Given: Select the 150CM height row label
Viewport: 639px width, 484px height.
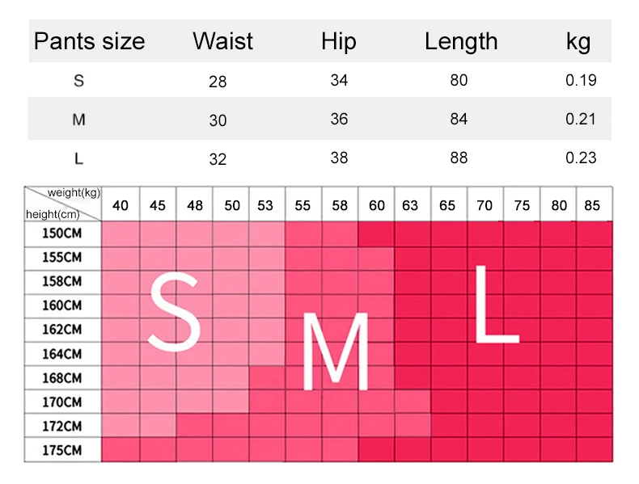Looking at the screenshot, I should pos(62,233).
